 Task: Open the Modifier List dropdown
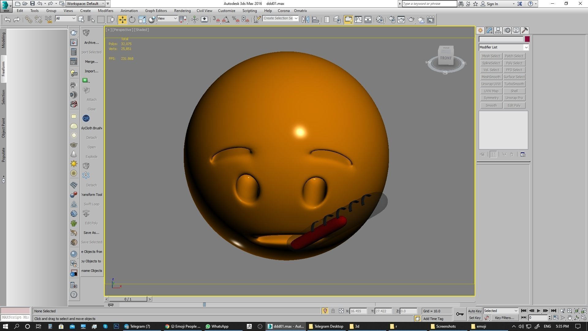click(504, 47)
